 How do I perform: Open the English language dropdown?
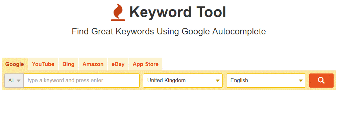click(x=266, y=81)
